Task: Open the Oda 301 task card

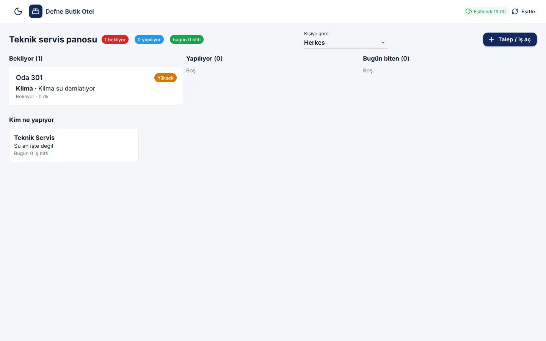Action: (x=96, y=86)
